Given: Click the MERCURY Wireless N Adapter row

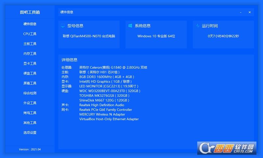Looking at the screenshot, I should (102, 114).
